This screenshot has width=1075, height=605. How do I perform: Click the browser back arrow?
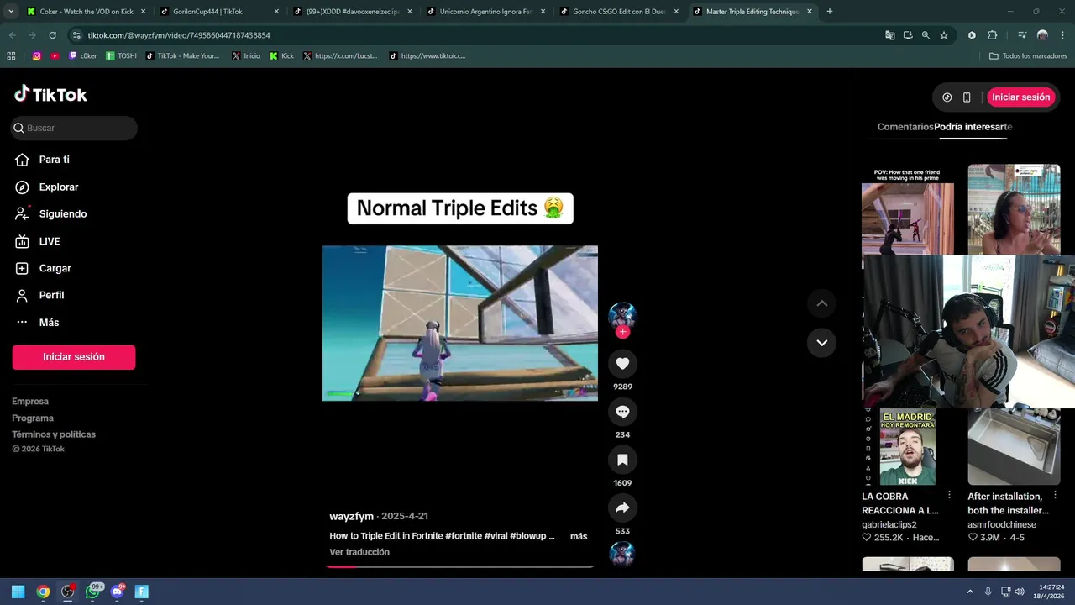tap(12, 35)
